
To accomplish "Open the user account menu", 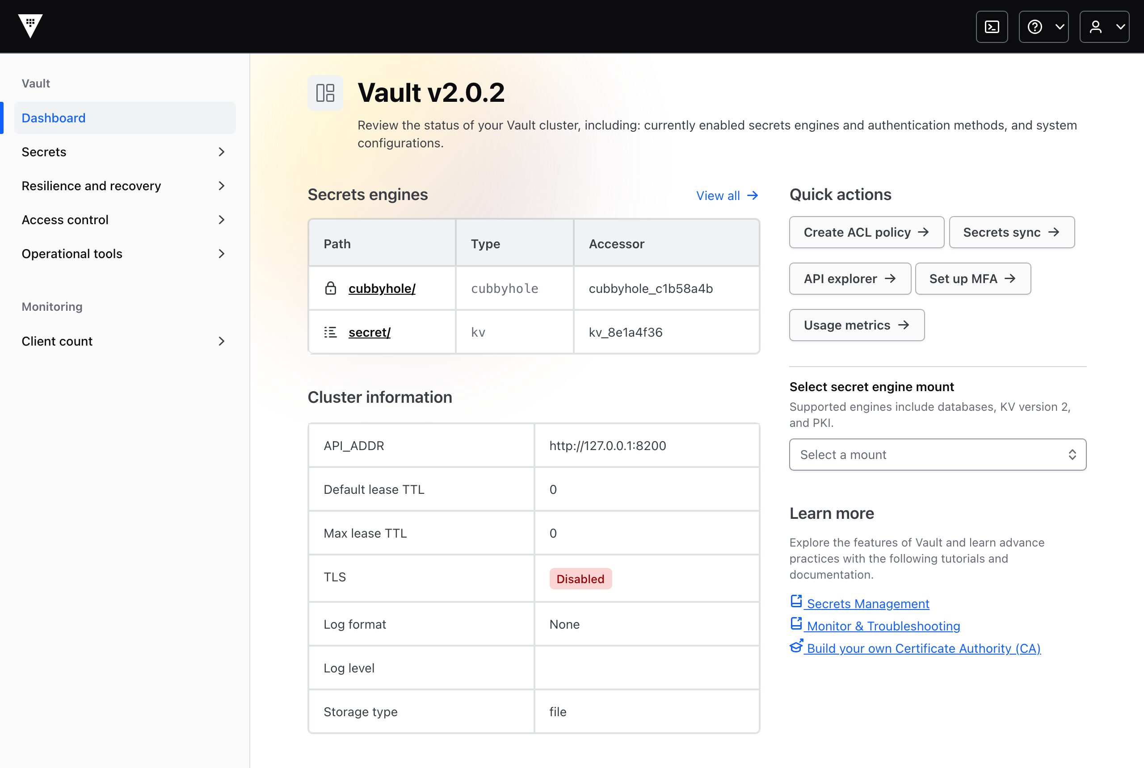I will tap(1104, 26).
